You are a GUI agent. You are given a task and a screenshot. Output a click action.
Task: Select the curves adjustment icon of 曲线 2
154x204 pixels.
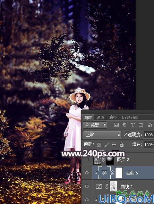[99, 186]
